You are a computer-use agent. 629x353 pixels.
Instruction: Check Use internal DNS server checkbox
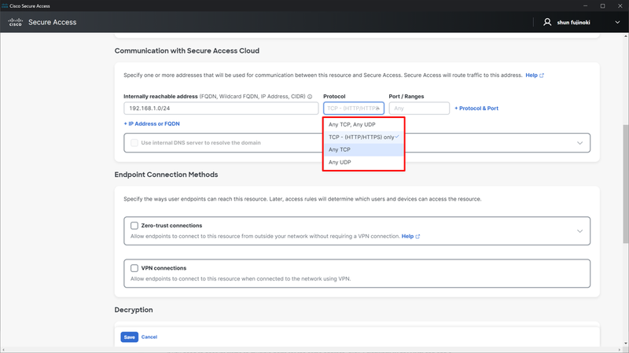[x=134, y=143]
